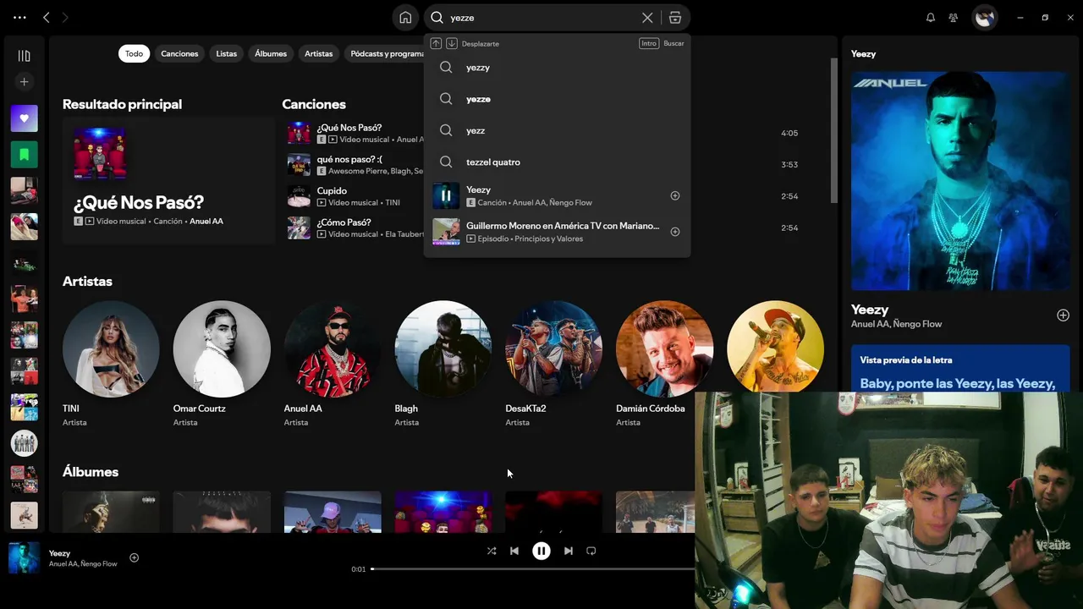This screenshot has width=1083, height=609.
Task: Select the Todo filter chip
Action: point(134,53)
